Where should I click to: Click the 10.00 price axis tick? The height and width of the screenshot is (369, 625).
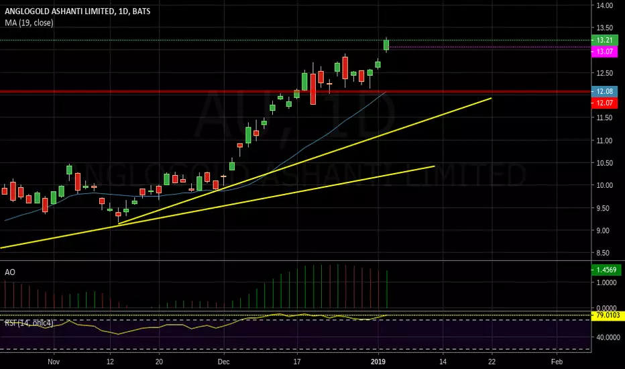click(605, 185)
